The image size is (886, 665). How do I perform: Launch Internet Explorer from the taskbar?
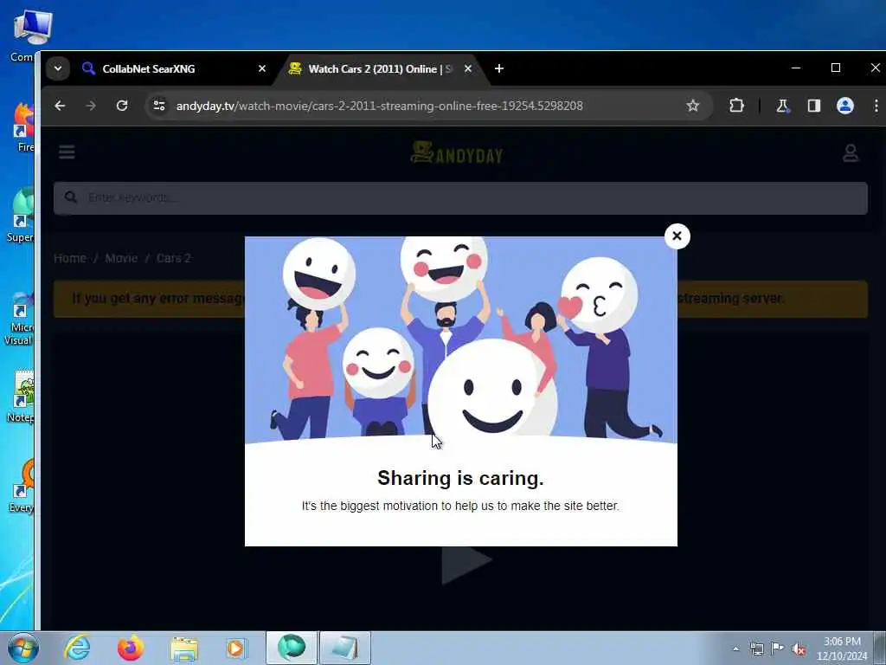77,648
